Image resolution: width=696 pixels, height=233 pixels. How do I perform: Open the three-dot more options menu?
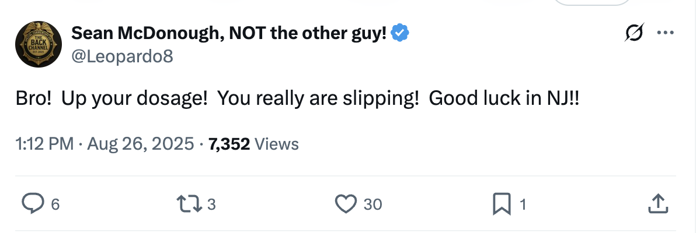[666, 33]
